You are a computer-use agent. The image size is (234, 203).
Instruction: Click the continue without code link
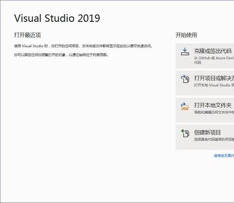point(224,156)
